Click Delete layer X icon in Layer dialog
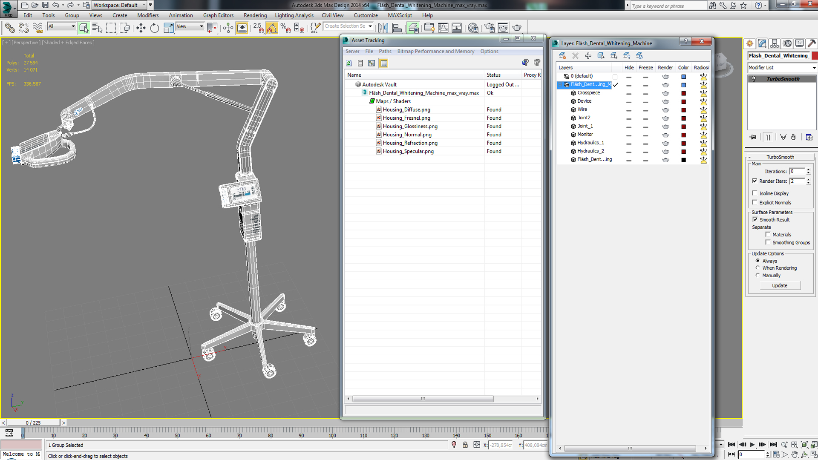818x460 pixels. tap(575, 56)
